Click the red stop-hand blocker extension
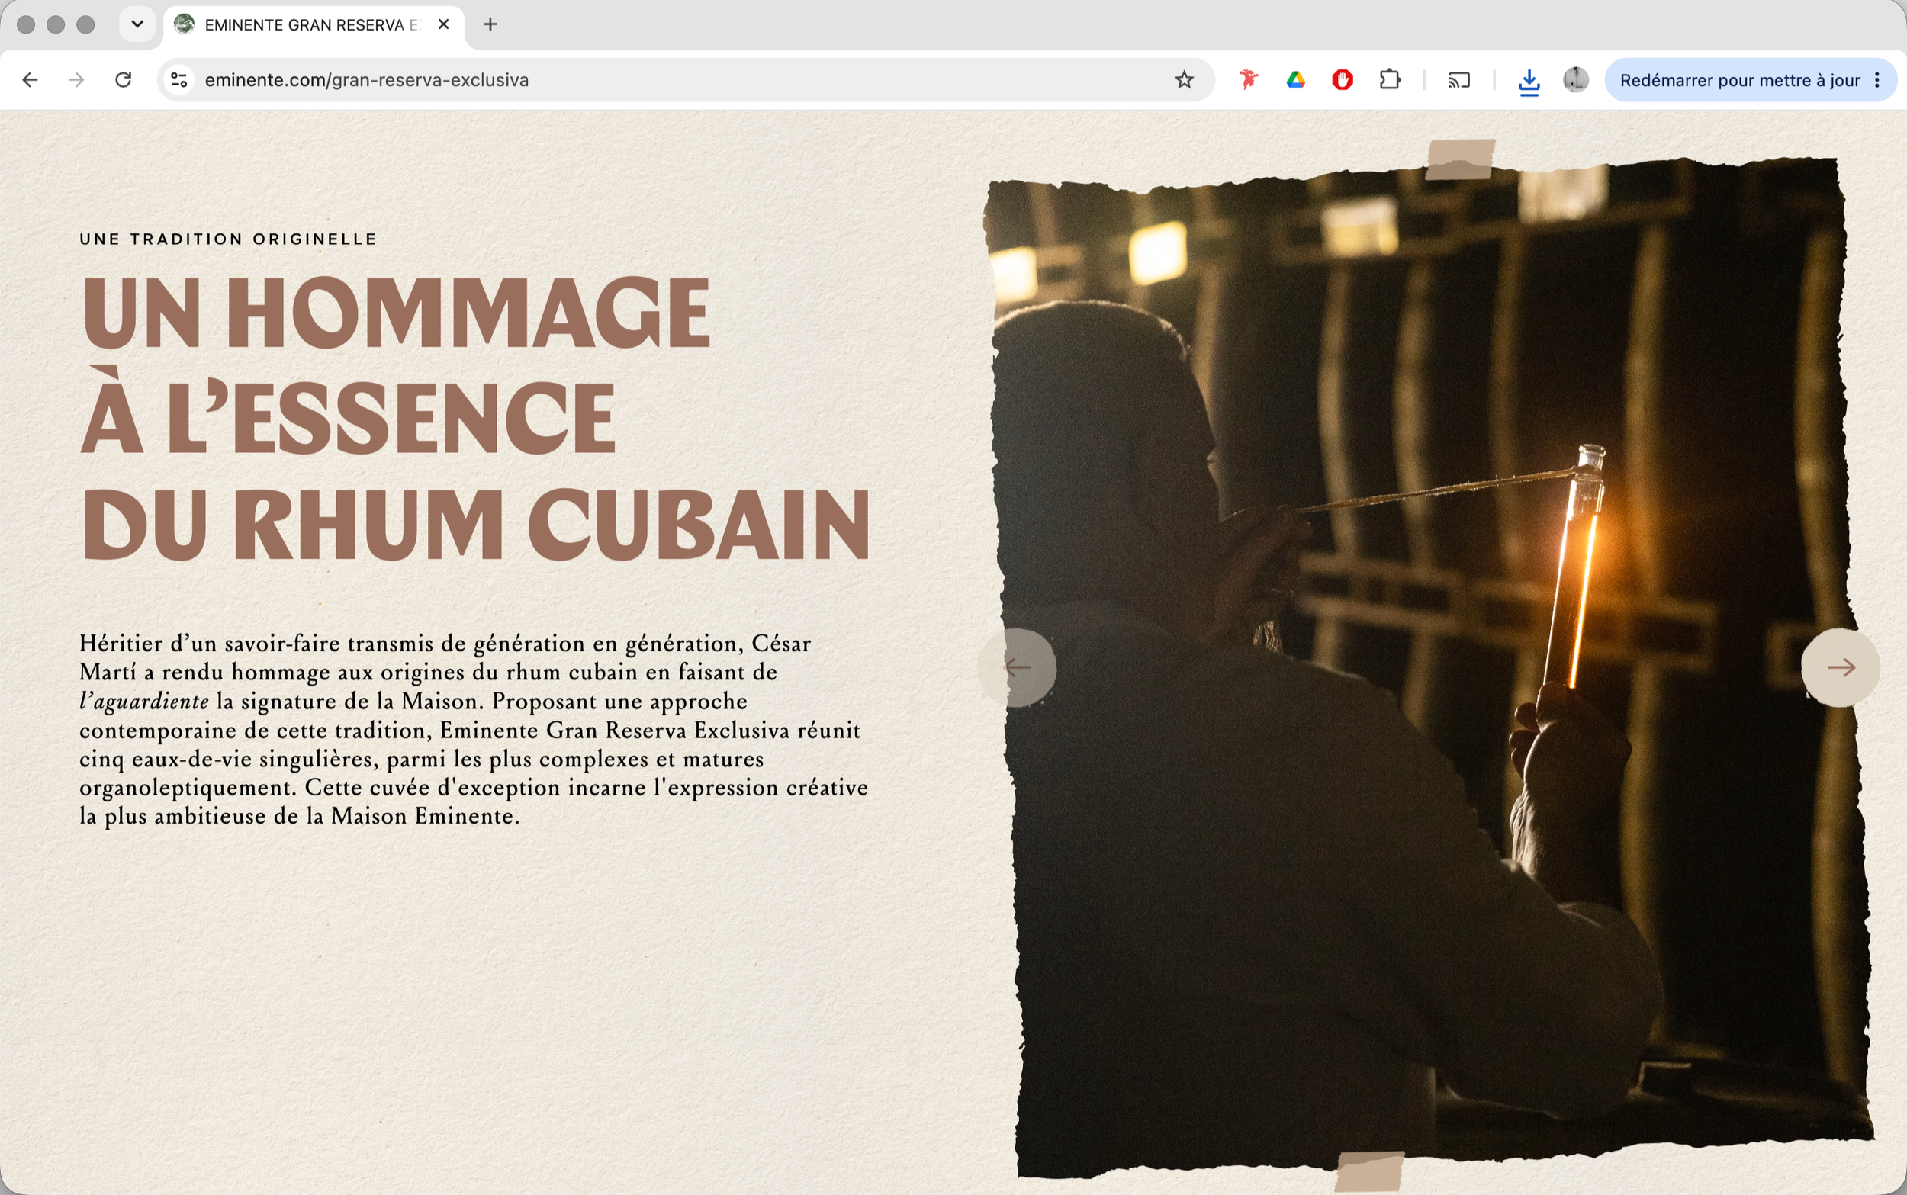Viewport: 1907px width, 1195px height. point(1342,80)
